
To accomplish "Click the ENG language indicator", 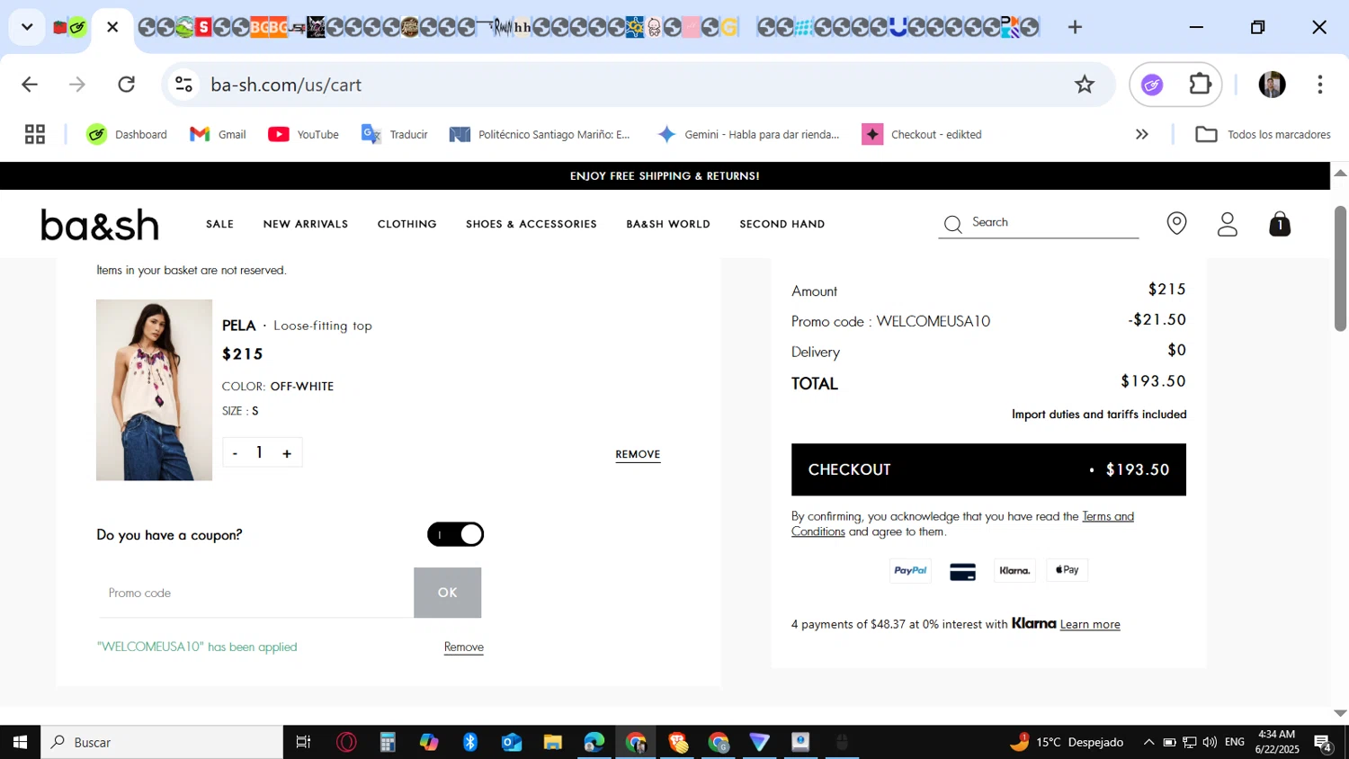I will [1235, 742].
